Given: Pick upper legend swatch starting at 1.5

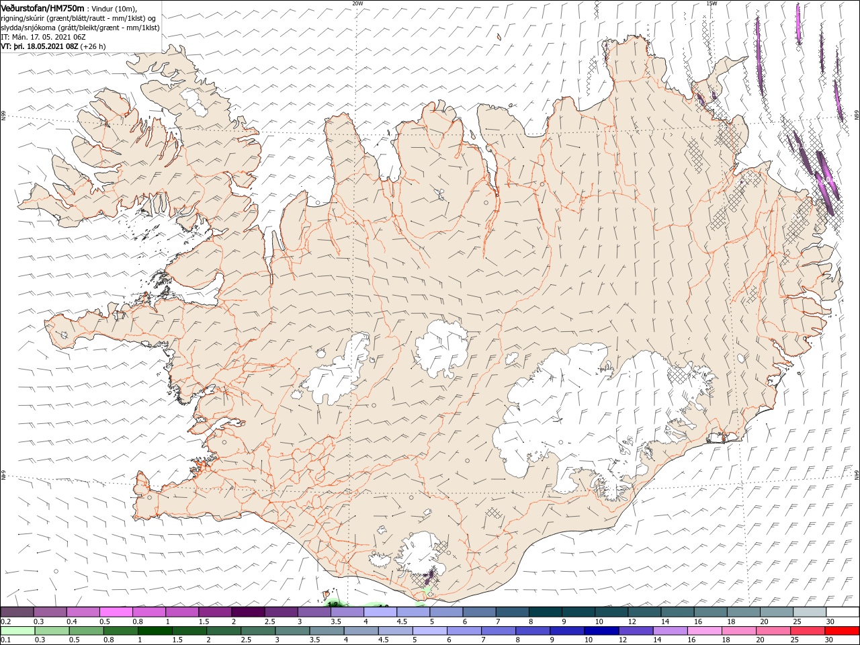Looking at the screenshot, I should pyautogui.click(x=215, y=612).
